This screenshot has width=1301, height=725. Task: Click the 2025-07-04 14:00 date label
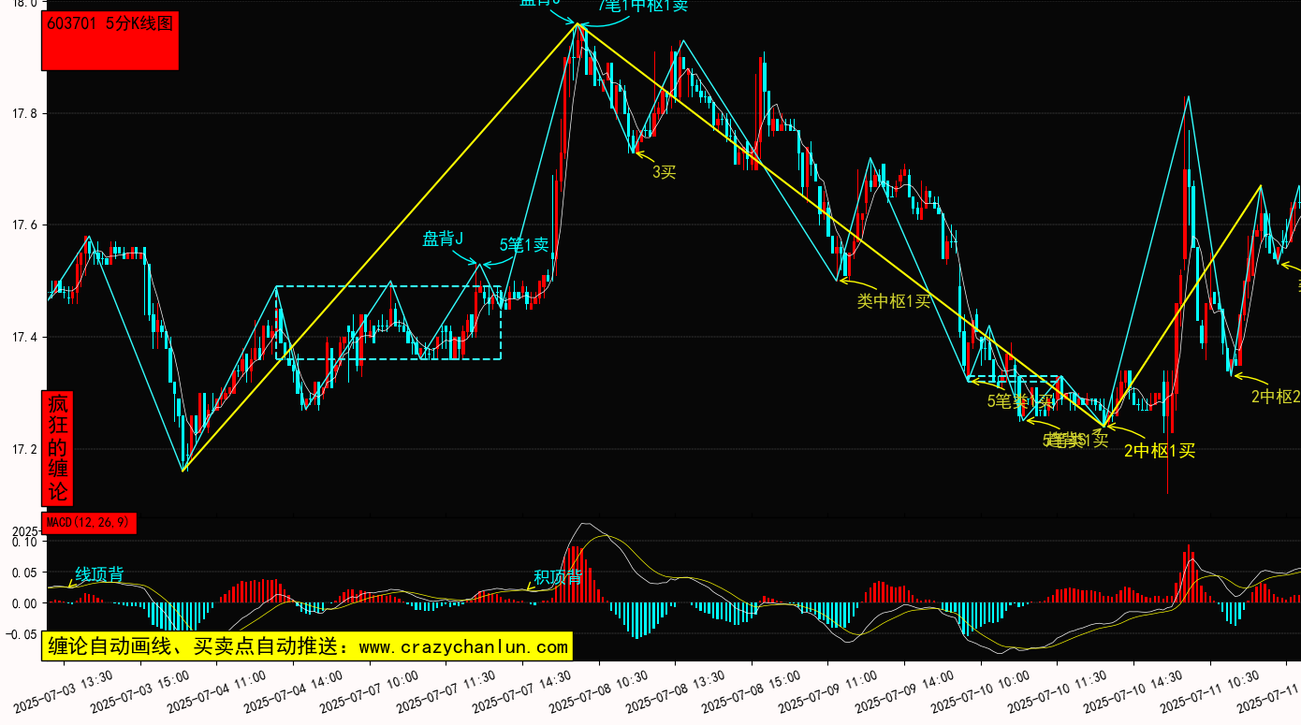tap(292, 690)
